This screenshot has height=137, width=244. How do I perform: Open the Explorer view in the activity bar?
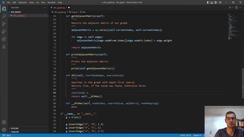click(x=4, y=9)
